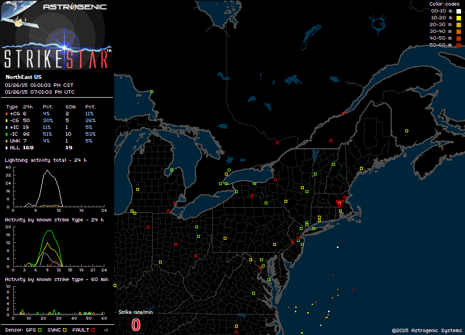Click the GPS green sensor legend square

40,330
